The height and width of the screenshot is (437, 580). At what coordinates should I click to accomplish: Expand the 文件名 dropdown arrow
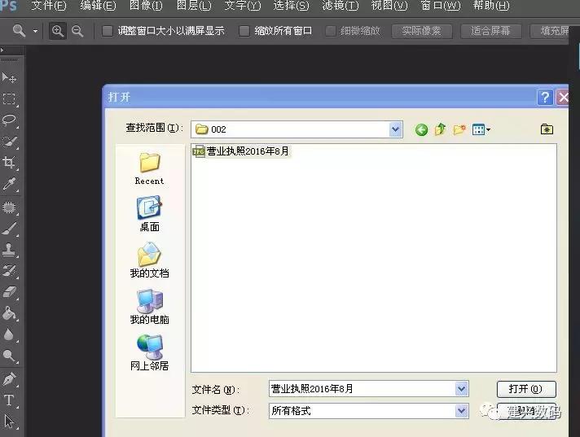pos(461,389)
